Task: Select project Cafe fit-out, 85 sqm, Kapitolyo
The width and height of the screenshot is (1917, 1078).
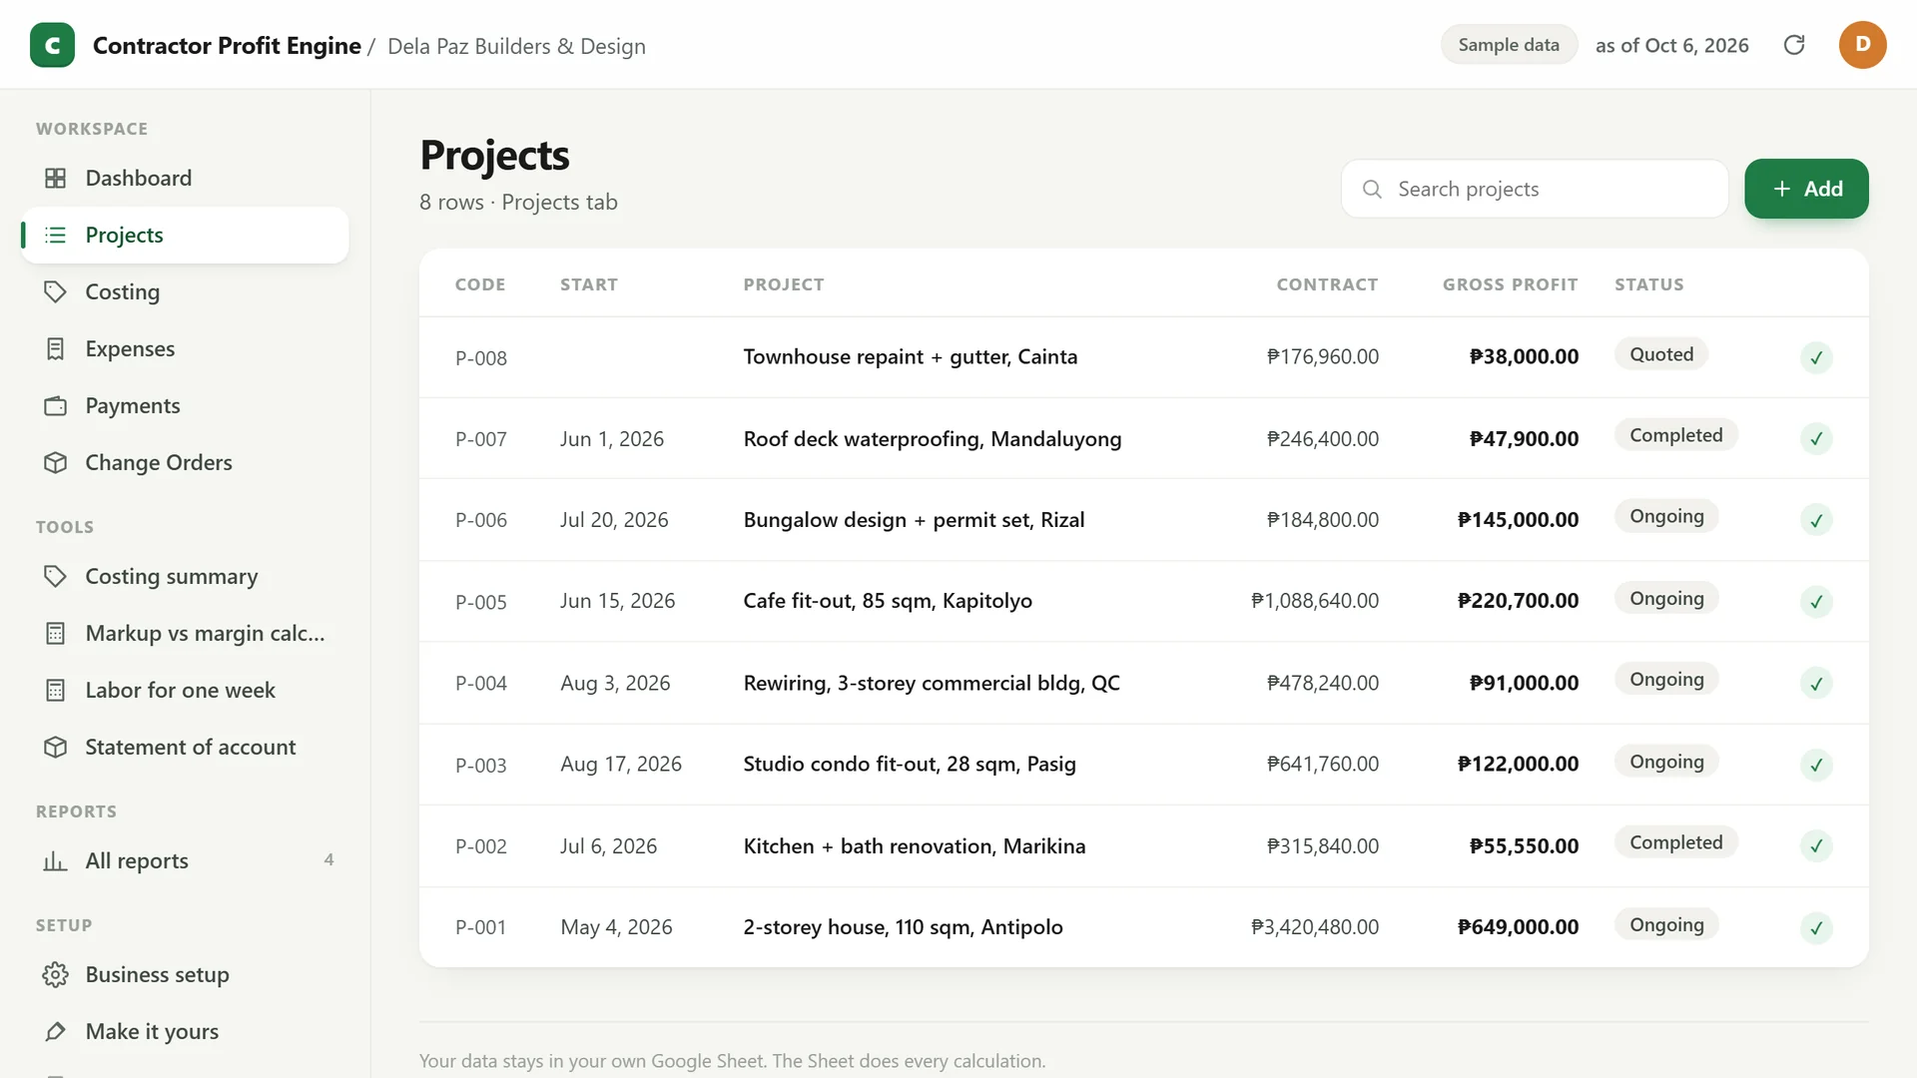Action: 888,601
